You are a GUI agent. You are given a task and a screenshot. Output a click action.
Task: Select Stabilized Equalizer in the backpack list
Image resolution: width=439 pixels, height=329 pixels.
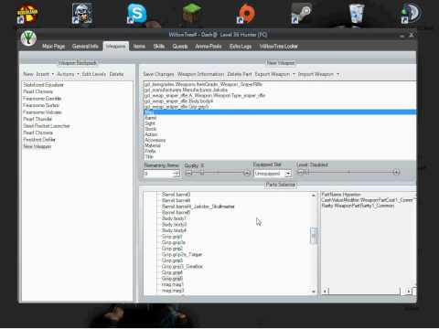[43, 85]
